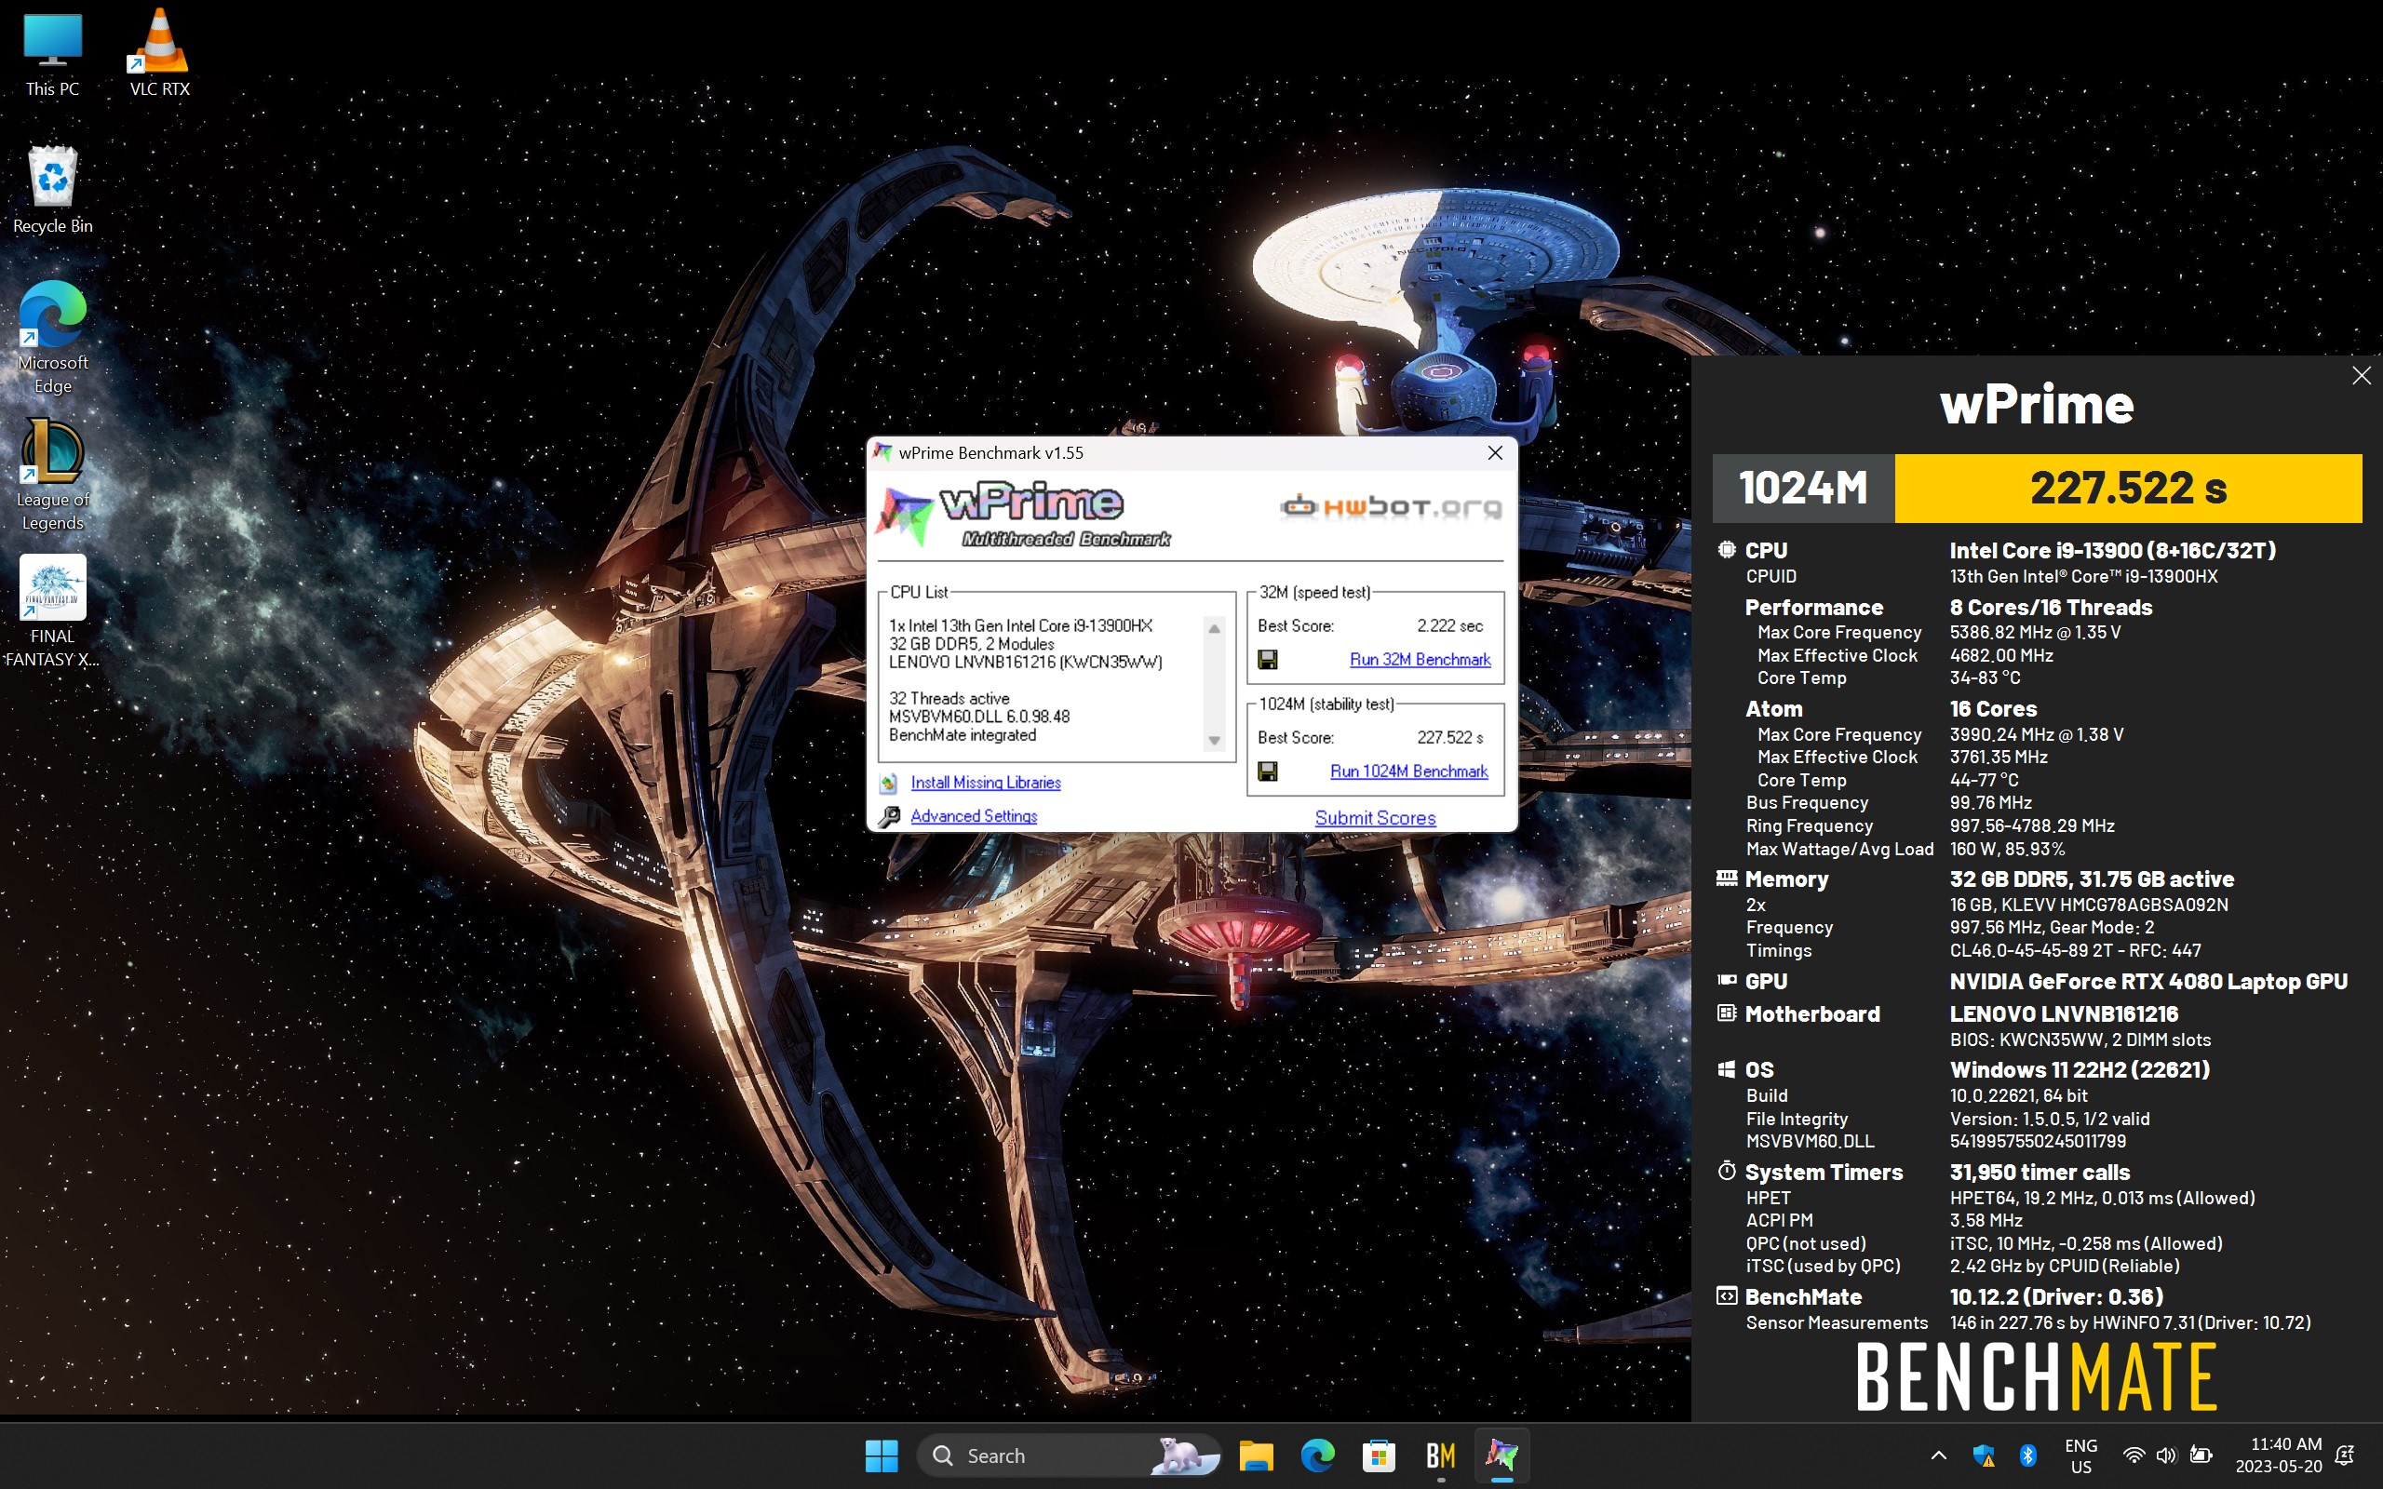Open Wi-Fi network settings tray icon
Image resolution: width=2383 pixels, height=1489 pixels.
2133,1455
